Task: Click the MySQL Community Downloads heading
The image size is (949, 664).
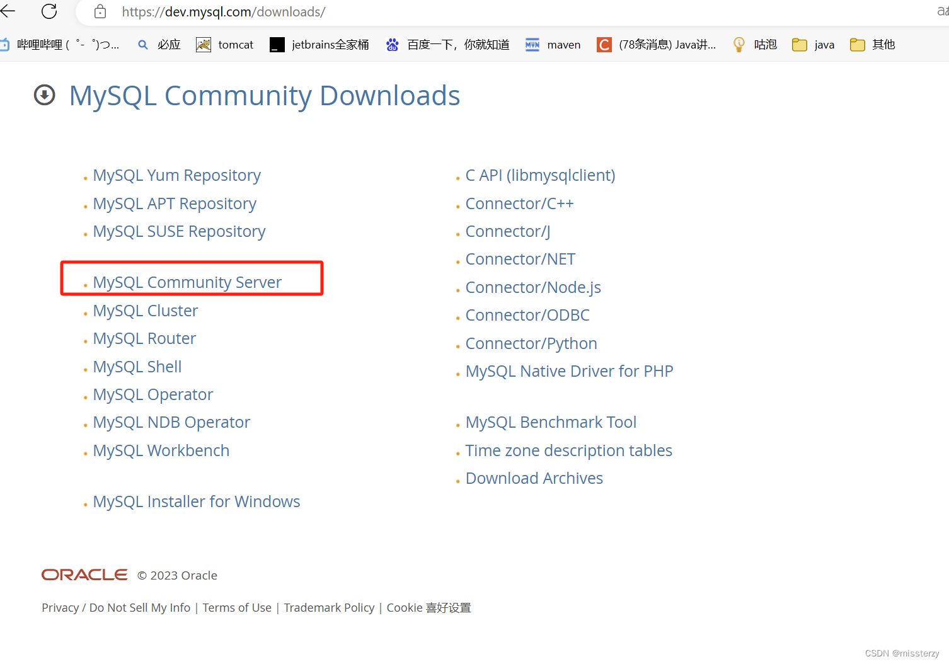Action: [x=265, y=96]
